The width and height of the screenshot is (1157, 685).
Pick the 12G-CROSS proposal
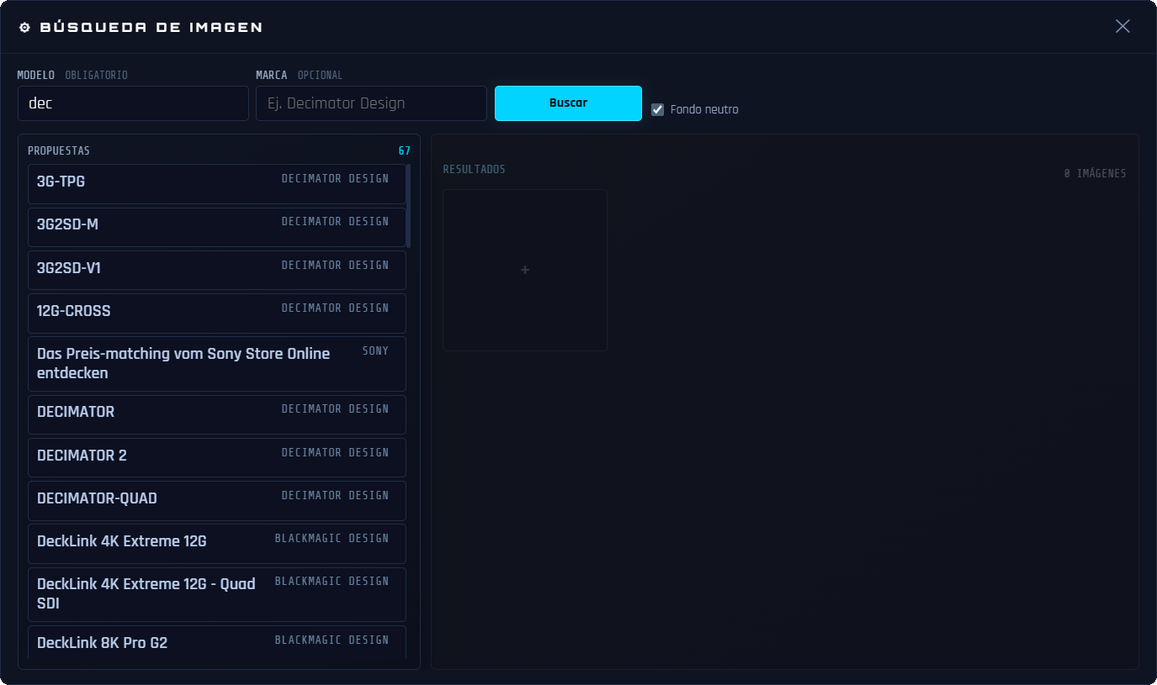pyautogui.click(x=217, y=314)
